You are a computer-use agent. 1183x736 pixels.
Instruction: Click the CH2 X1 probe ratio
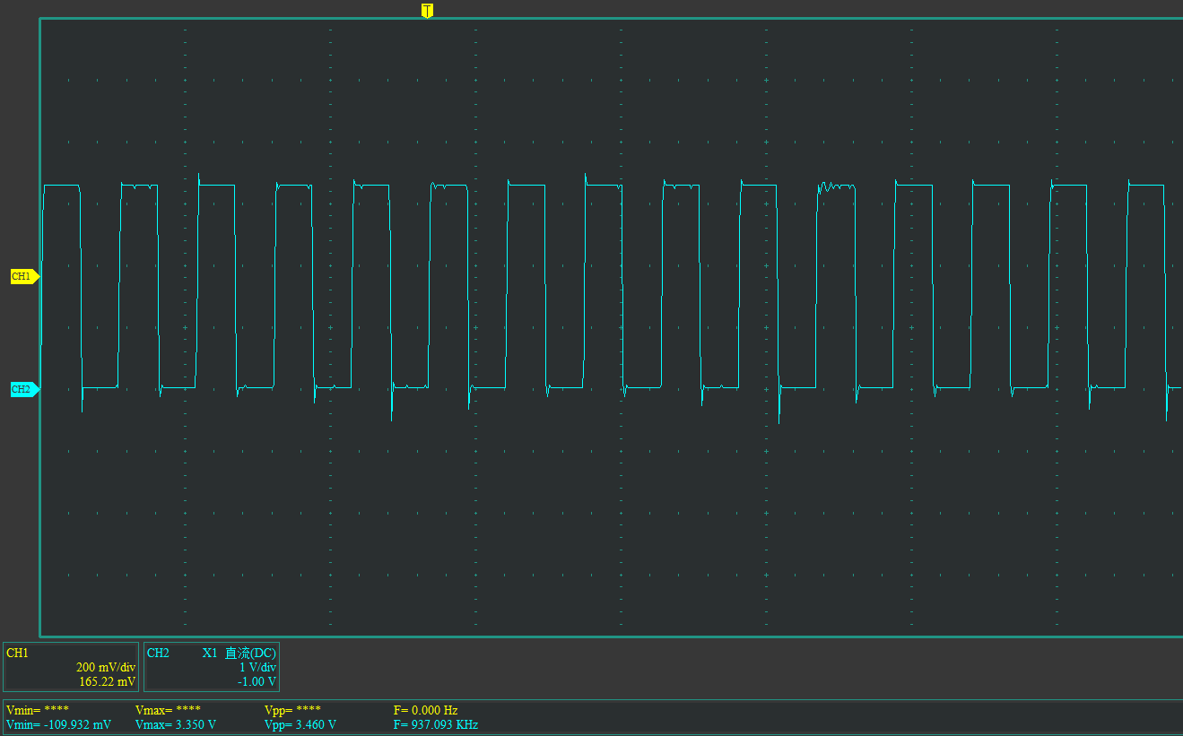[210, 654]
